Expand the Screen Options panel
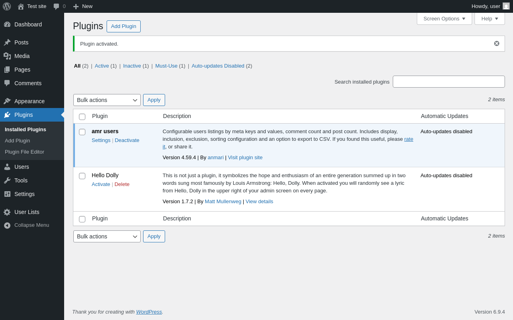The image size is (513, 320). pos(444,18)
